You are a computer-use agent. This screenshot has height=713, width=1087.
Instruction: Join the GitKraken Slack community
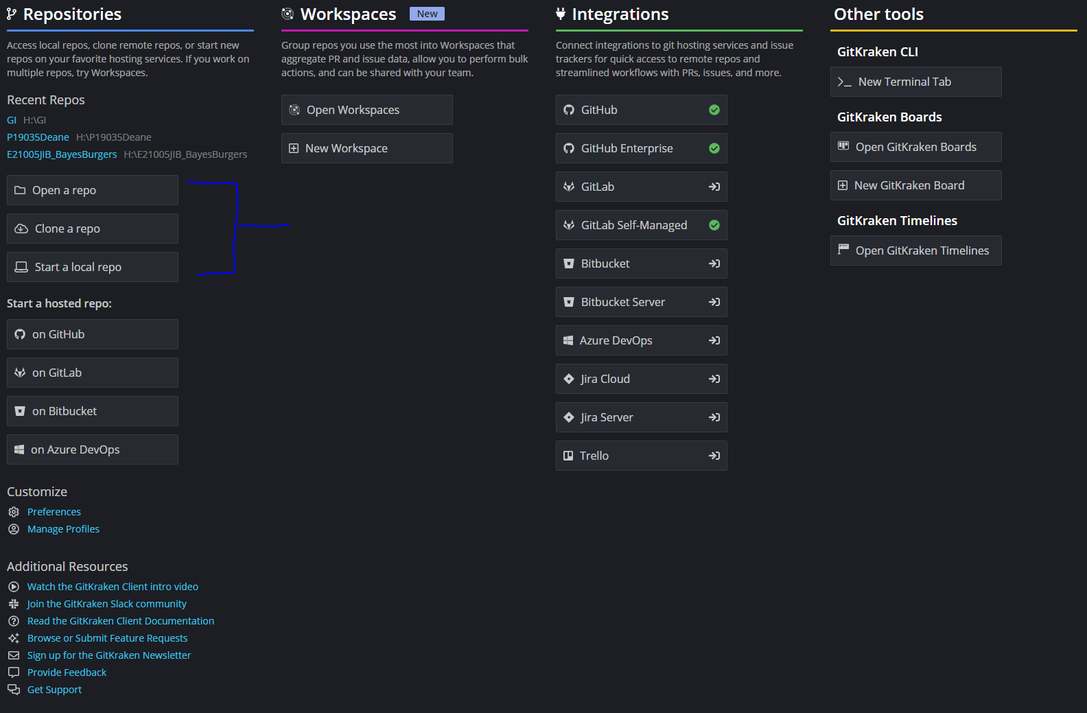point(106,604)
